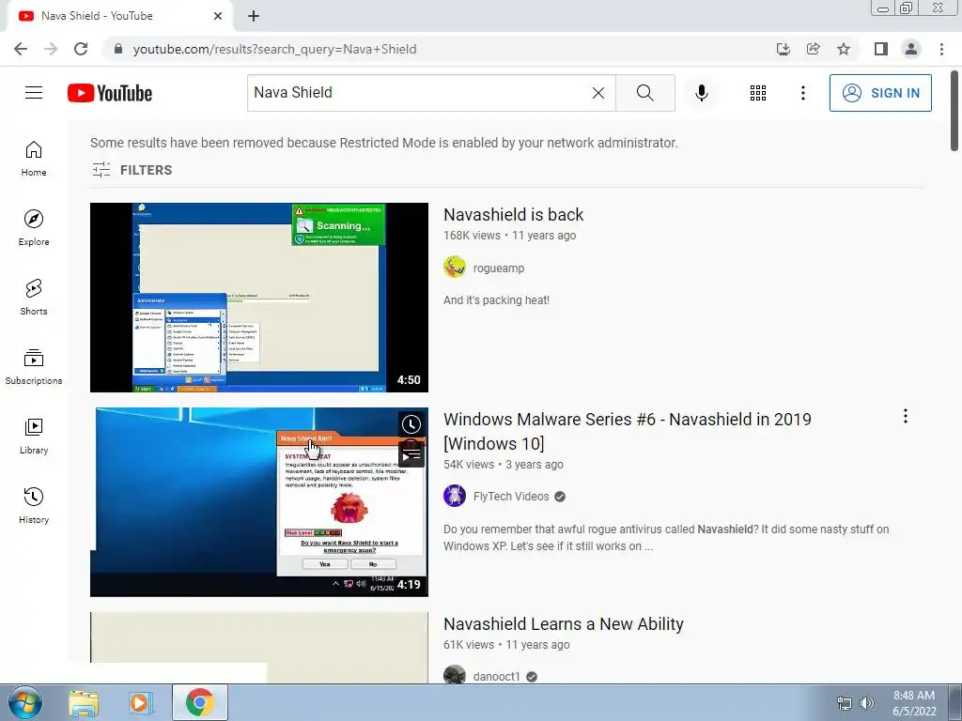962x721 pixels.
Task: Click the network icon in the tray
Action: tap(845, 703)
